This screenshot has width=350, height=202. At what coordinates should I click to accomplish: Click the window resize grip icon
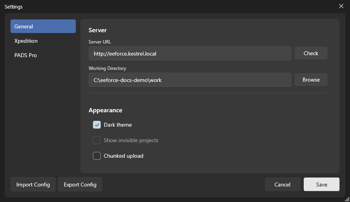coord(347,199)
